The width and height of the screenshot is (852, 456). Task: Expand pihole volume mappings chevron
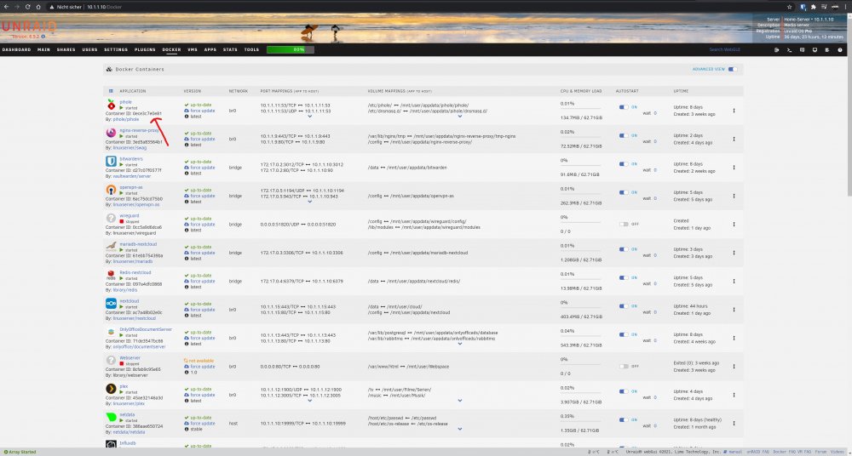[x=460, y=117]
